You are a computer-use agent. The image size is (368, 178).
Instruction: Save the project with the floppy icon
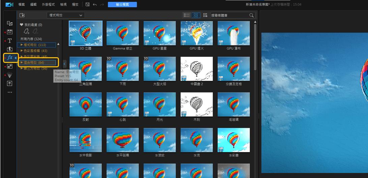tap(88, 4)
